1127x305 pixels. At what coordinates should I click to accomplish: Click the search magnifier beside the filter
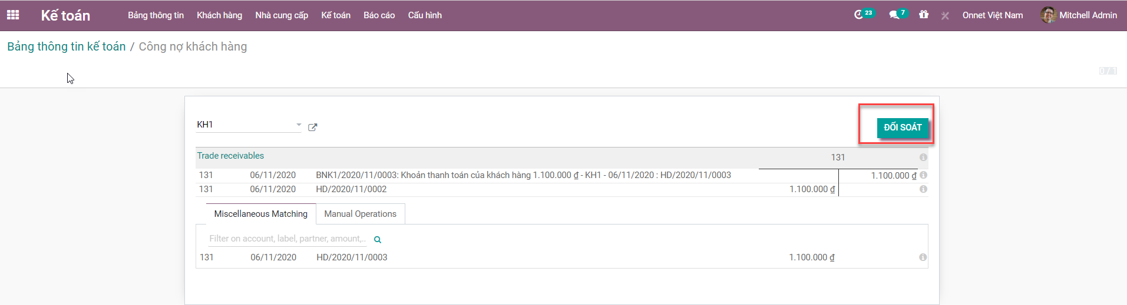pyautogui.click(x=378, y=240)
